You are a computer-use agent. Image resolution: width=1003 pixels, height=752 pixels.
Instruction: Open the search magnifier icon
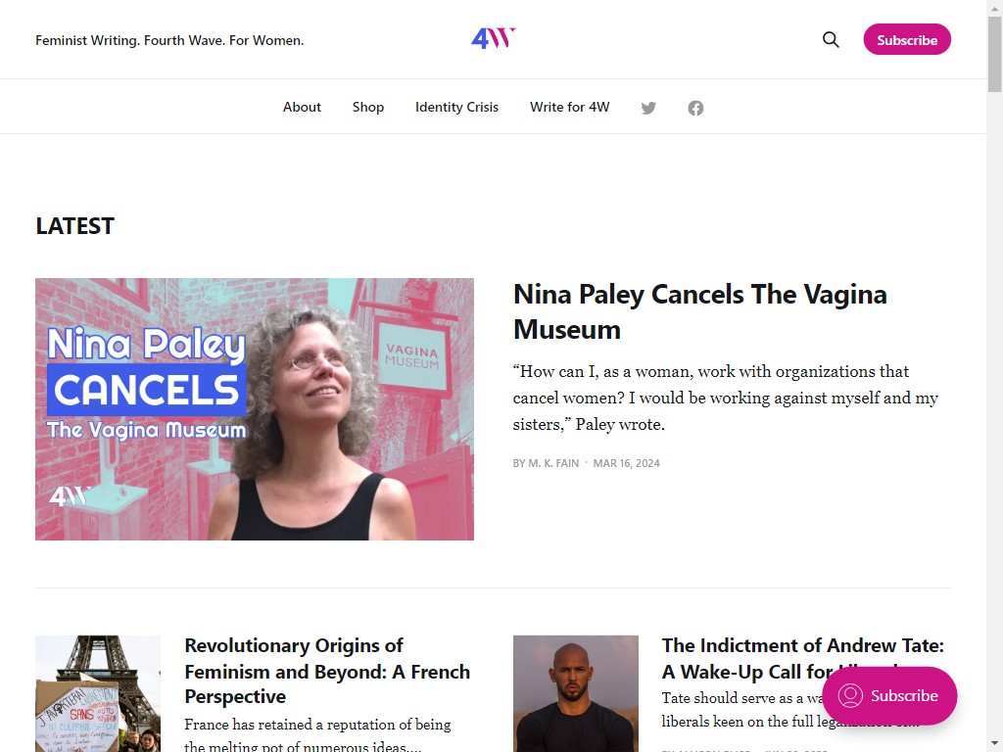(x=831, y=40)
